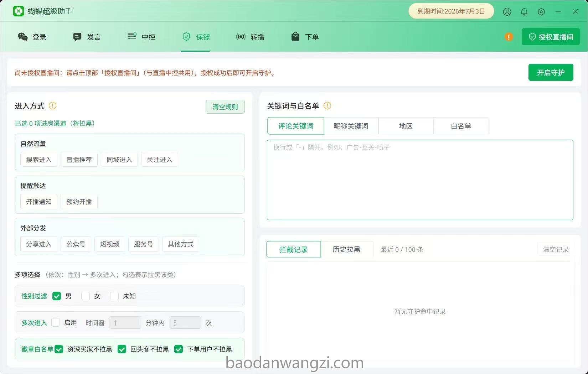The width and height of the screenshot is (588, 374).
Task: Click the WeChat icon beside 登录
Action: point(23,37)
